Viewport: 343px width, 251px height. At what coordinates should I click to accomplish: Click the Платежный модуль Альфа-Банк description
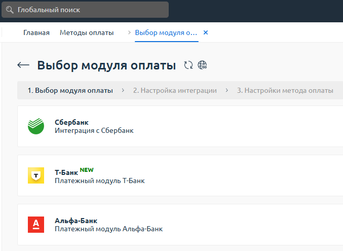[x=109, y=229]
